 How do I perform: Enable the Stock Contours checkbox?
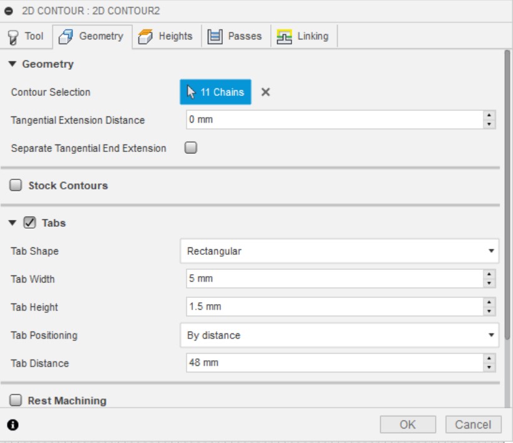pyautogui.click(x=16, y=186)
